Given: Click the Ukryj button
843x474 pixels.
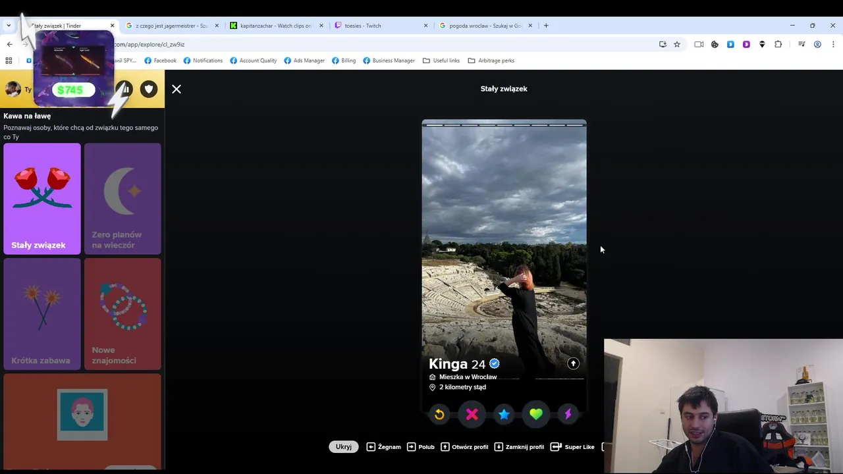Looking at the screenshot, I should coord(344,446).
